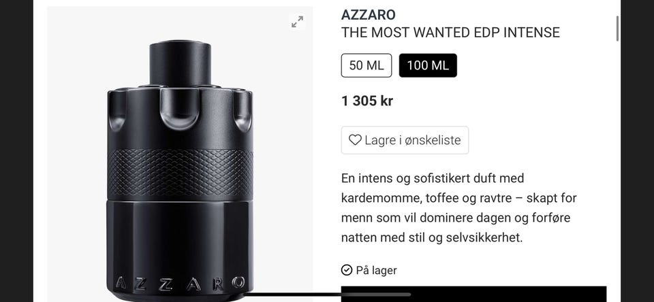Click the page's vertical scrollbar thumb

click(617, 29)
